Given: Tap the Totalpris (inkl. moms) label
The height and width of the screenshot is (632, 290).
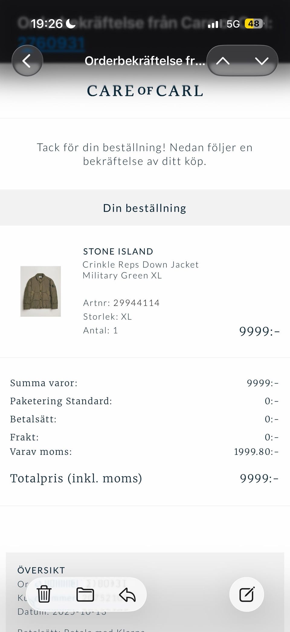Looking at the screenshot, I should (76, 478).
